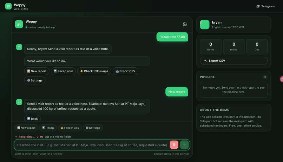This screenshot has height=162, width=283.
Task: Click the 'Enter to send' hint text
Action: [39, 154]
